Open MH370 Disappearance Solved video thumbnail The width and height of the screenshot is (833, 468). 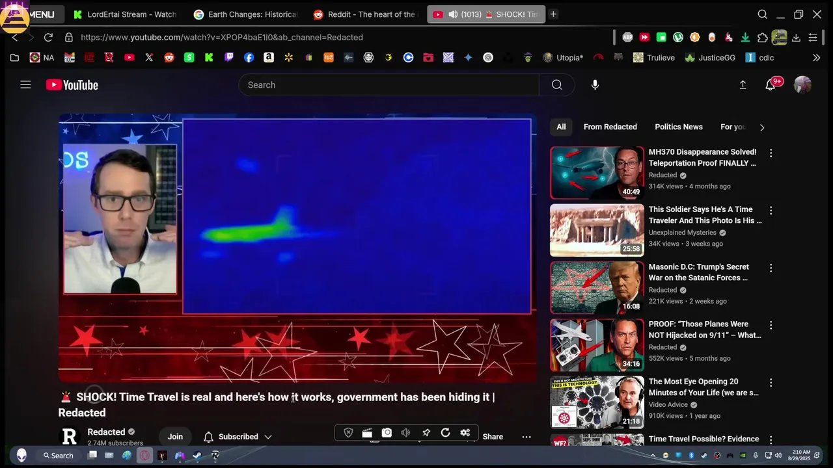point(597,172)
